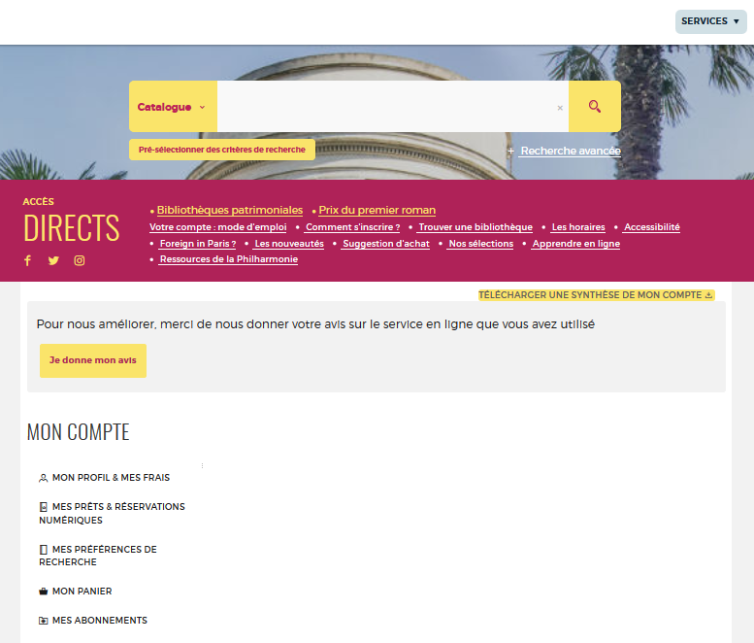View Les nouveautés
Image resolution: width=754 pixels, height=643 pixels.
289,244
